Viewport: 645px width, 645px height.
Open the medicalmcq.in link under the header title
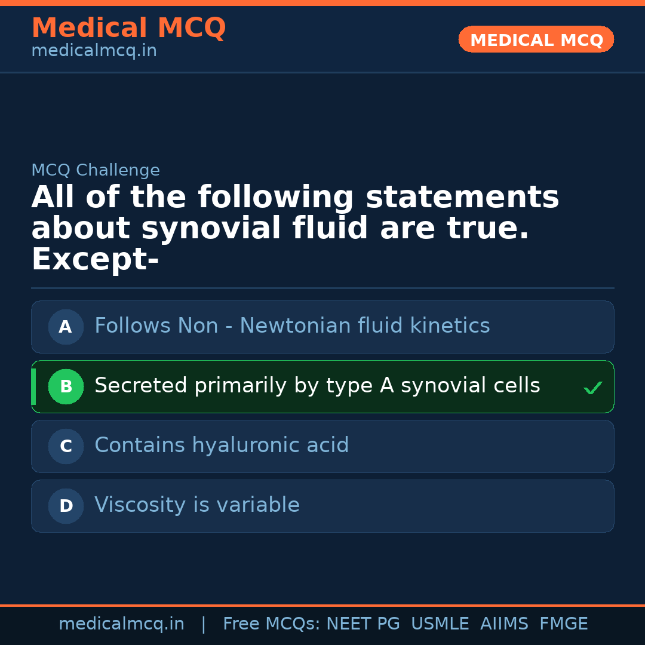[94, 51]
